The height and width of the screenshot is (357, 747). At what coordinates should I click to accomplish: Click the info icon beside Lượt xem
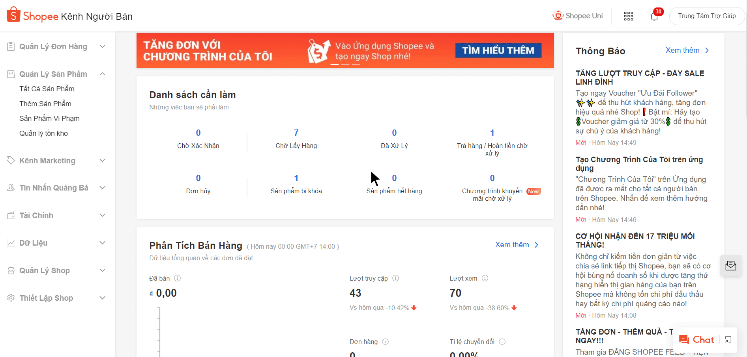click(485, 278)
